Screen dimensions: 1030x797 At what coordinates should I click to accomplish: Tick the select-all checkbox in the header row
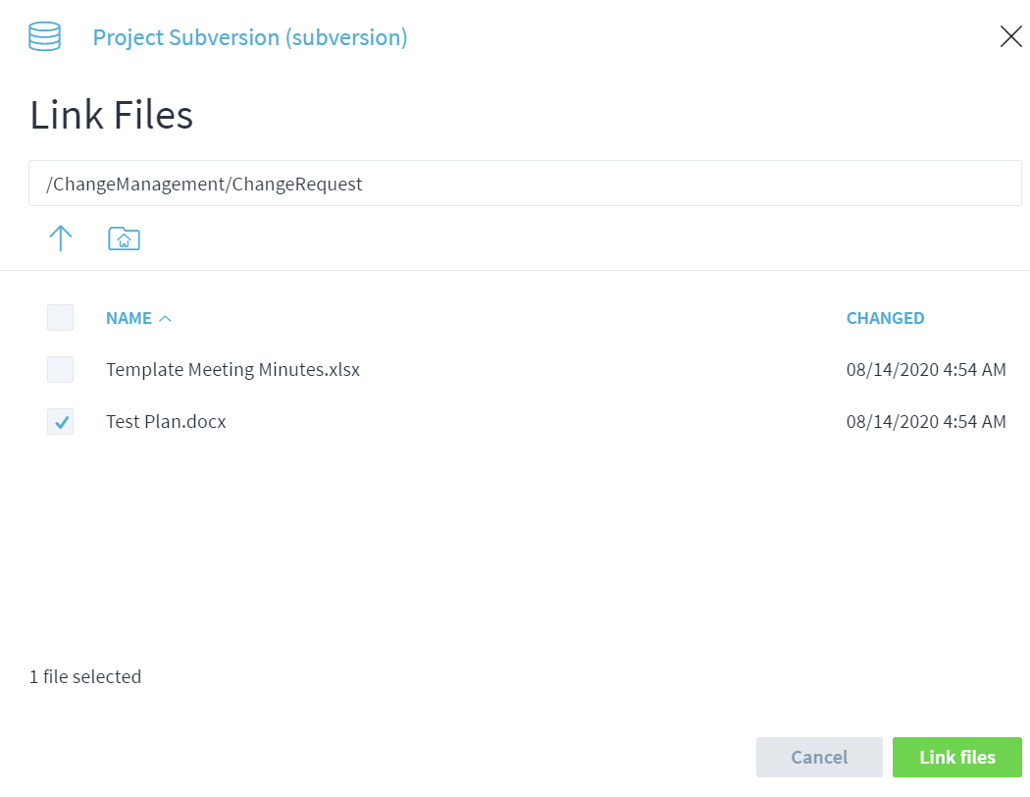pos(61,318)
